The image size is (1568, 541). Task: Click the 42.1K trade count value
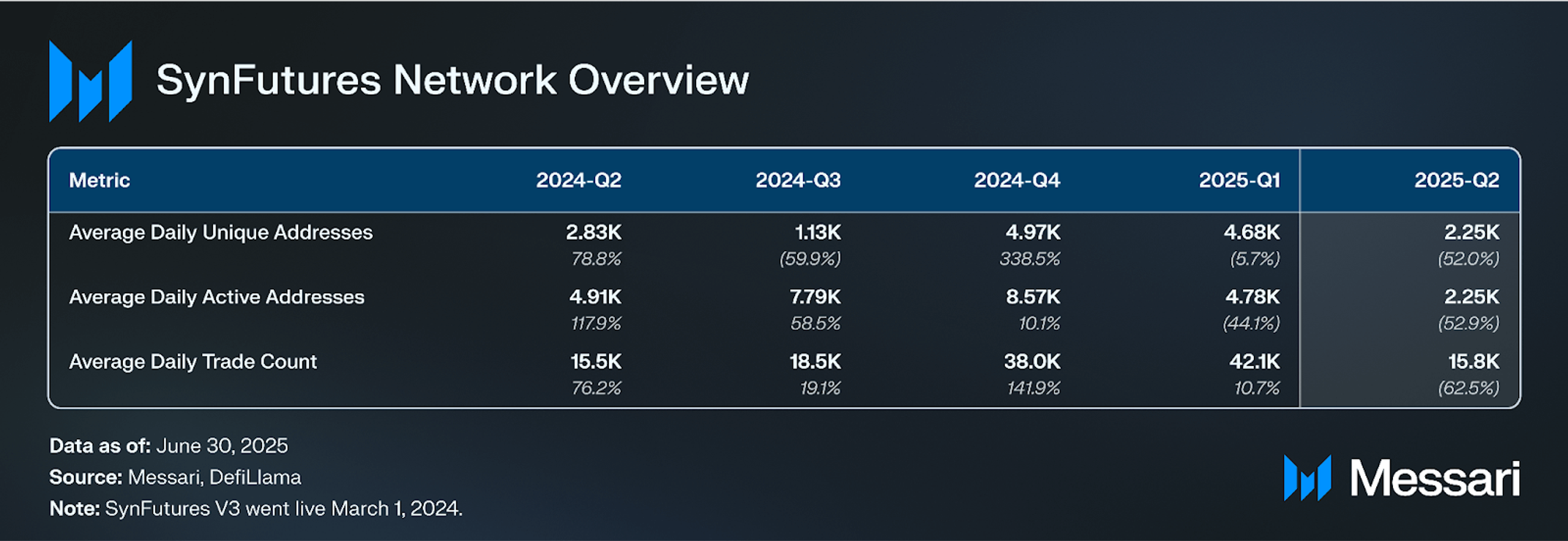pyautogui.click(x=1255, y=362)
